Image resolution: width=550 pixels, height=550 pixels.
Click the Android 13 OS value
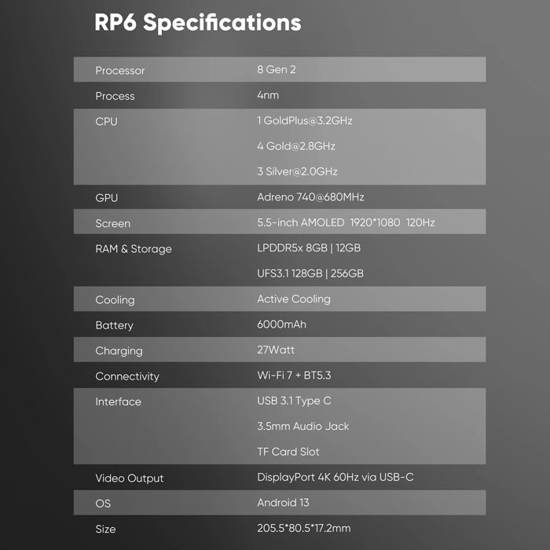point(284,503)
